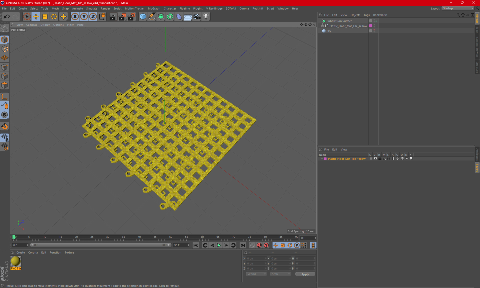The width and height of the screenshot is (480, 288).
Task: Click the Apply button
Action: (305, 274)
